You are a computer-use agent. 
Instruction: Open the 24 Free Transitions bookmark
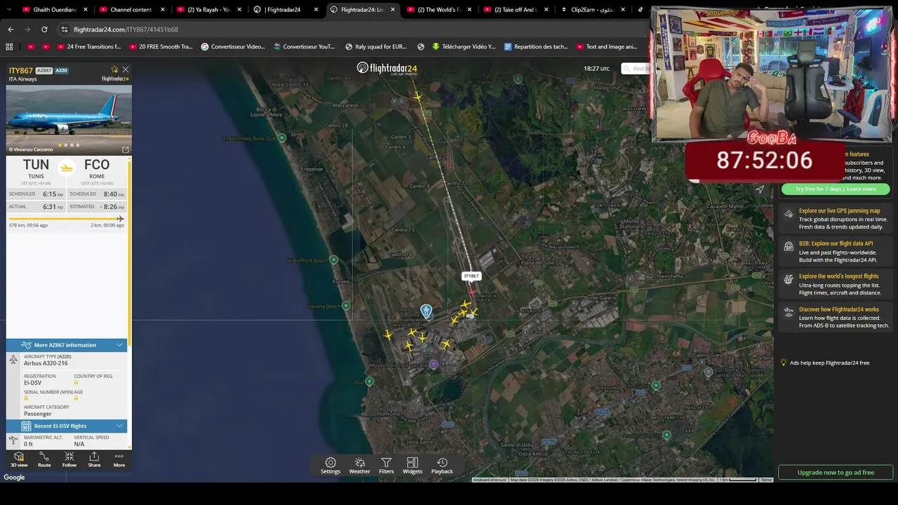(88, 47)
